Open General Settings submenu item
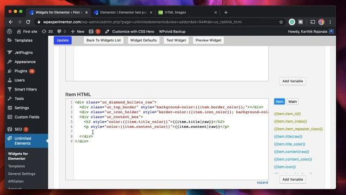The width and height of the screenshot is (346, 195). click(x=22, y=174)
